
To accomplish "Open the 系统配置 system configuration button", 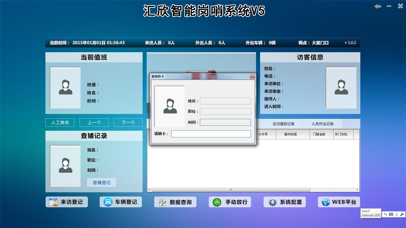I will pos(284,202).
